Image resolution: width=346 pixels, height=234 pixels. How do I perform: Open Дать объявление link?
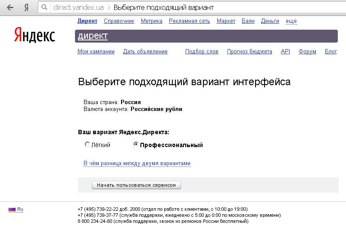tap(145, 51)
